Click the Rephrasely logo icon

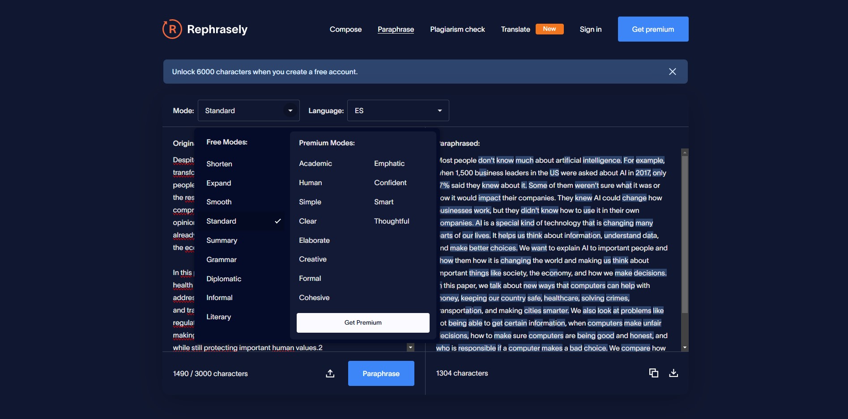(172, 29)
